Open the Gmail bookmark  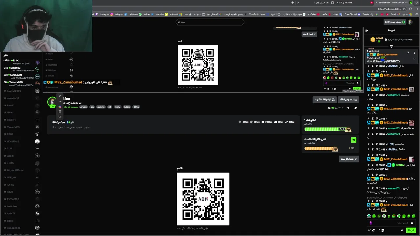[x=395, y=14]
